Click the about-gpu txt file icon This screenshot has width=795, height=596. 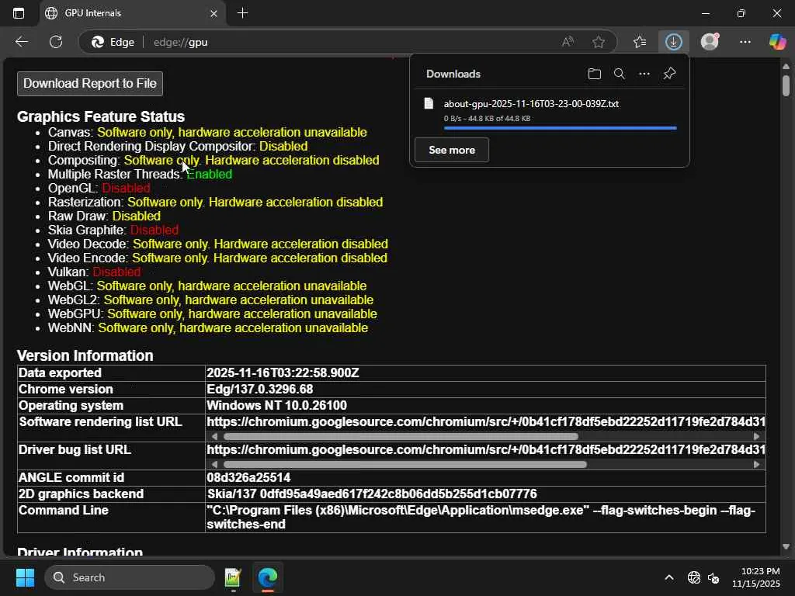click(429, 103)
